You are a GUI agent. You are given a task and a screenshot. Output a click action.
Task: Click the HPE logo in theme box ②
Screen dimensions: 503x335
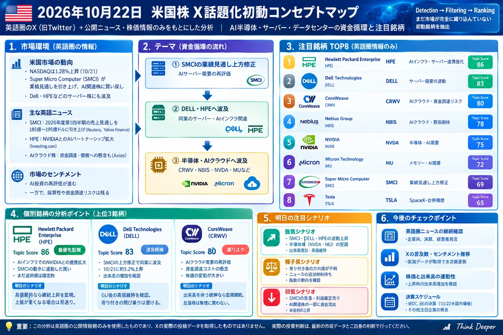[x=255, y=129]
